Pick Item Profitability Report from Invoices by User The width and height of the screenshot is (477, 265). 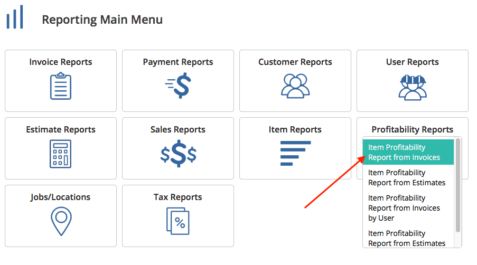click(x=404, y=208)
